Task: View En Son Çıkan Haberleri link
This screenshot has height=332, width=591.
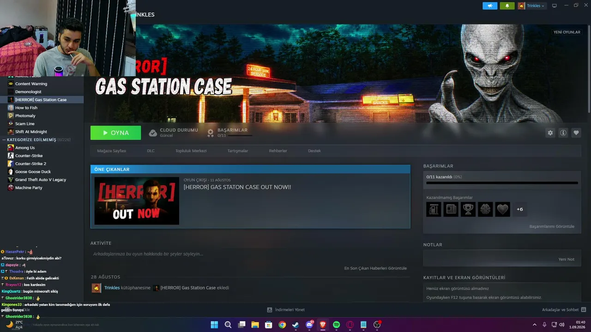Action: point(375,268)
